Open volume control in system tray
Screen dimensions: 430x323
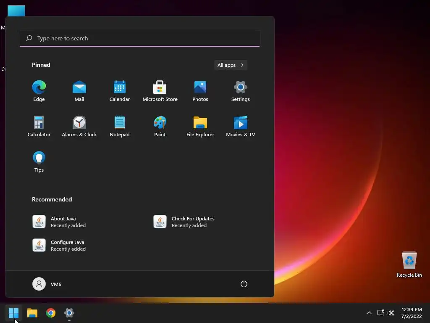pyautogui.click(x=391, y=313)
